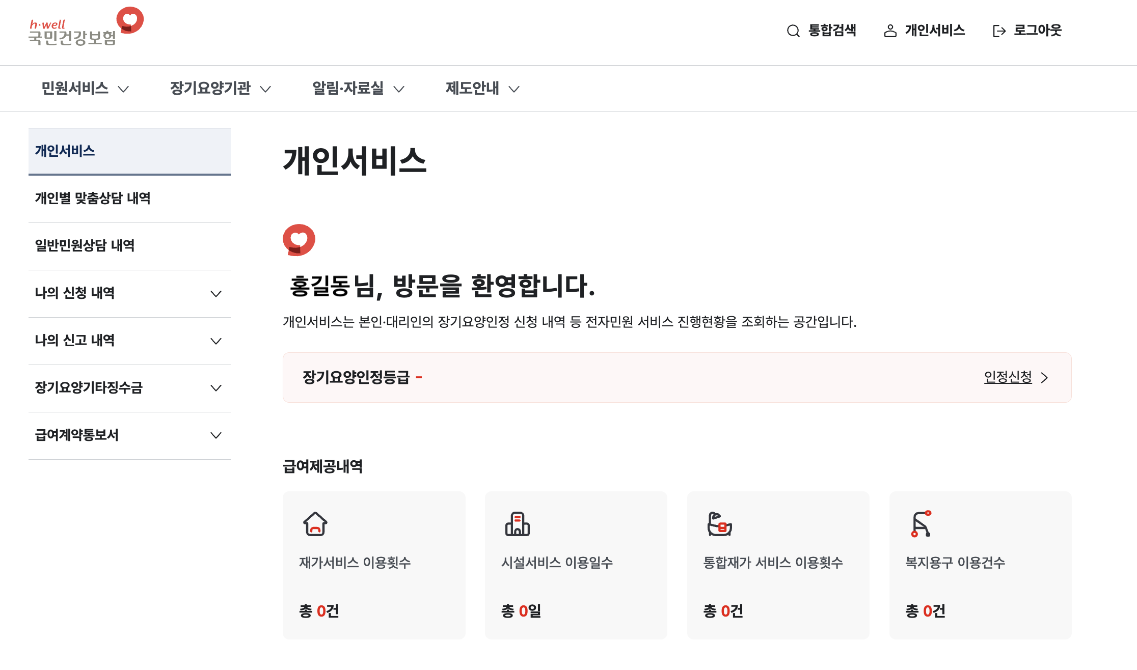
Task: Open the header 개인서비스 link
Action: coord(924,31)
